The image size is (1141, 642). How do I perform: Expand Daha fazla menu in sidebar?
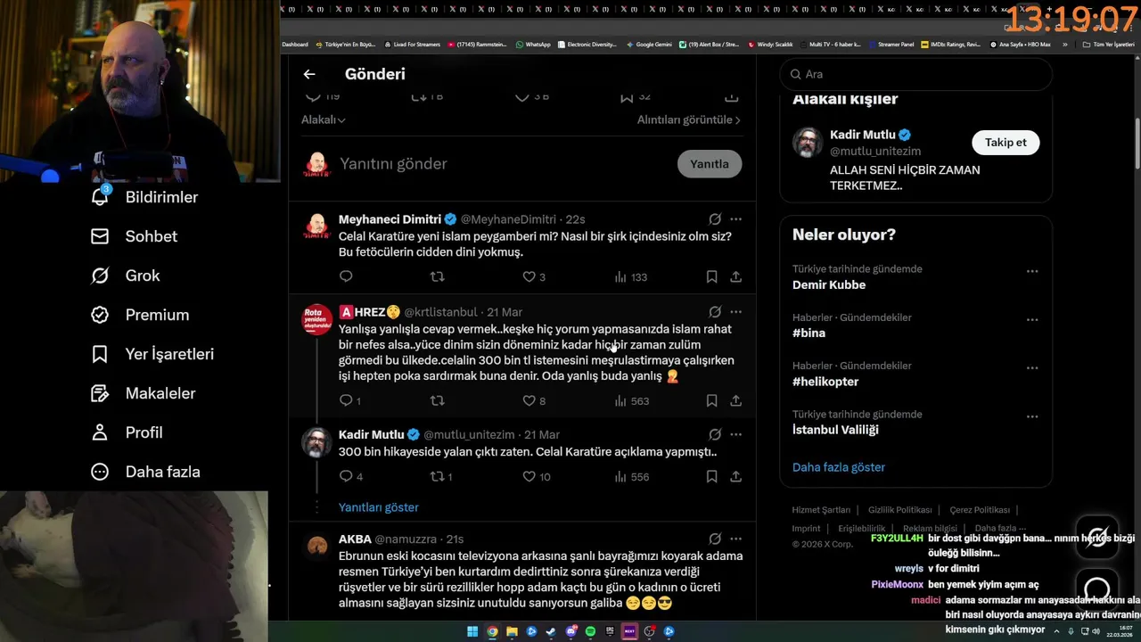(x=145, y=472)
